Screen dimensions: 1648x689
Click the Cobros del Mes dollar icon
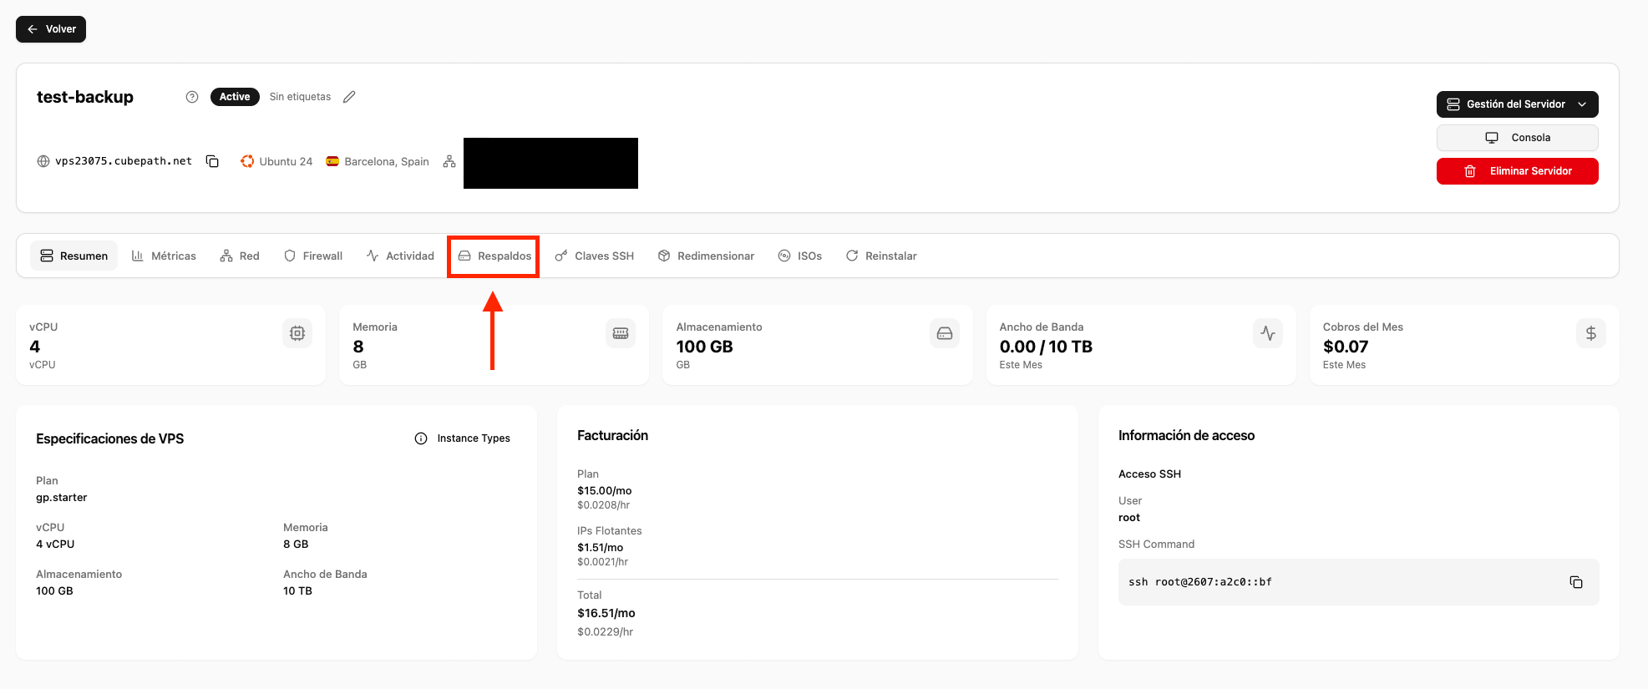[x=1590, y=333]
